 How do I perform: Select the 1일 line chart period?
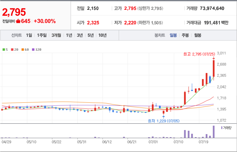pos(29,35)
